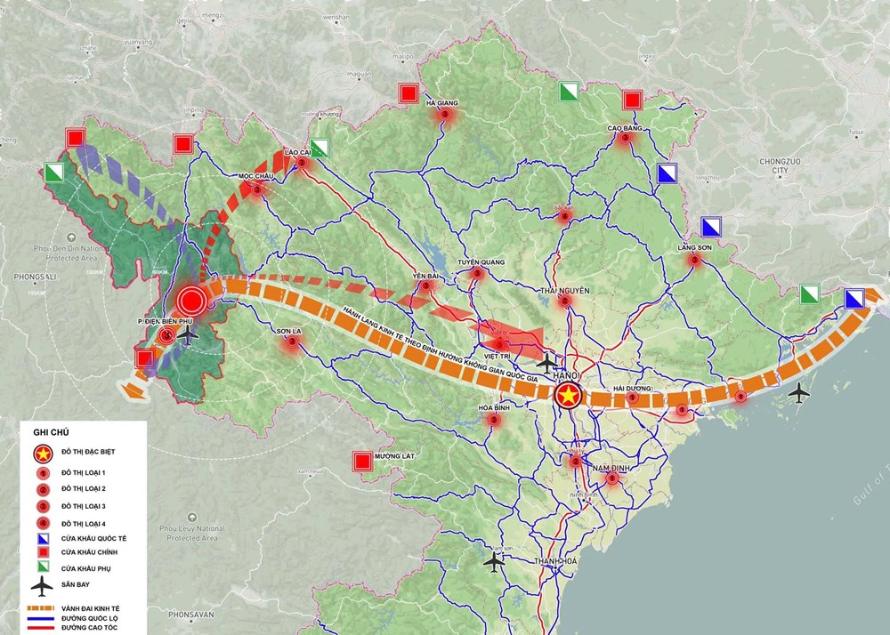Click the green border gate icon near the eastern coast
Screen dimensions: 890x635
[810, 294]
